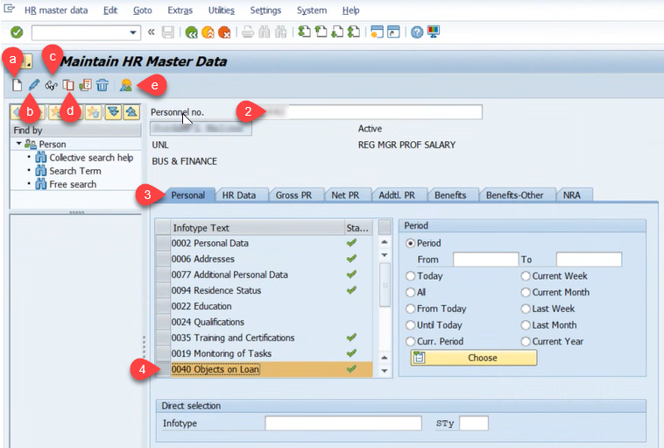This screenshot has height=448, width=664.
Task: Click the SAP menu icon beside HR master data
Action: 9,9
